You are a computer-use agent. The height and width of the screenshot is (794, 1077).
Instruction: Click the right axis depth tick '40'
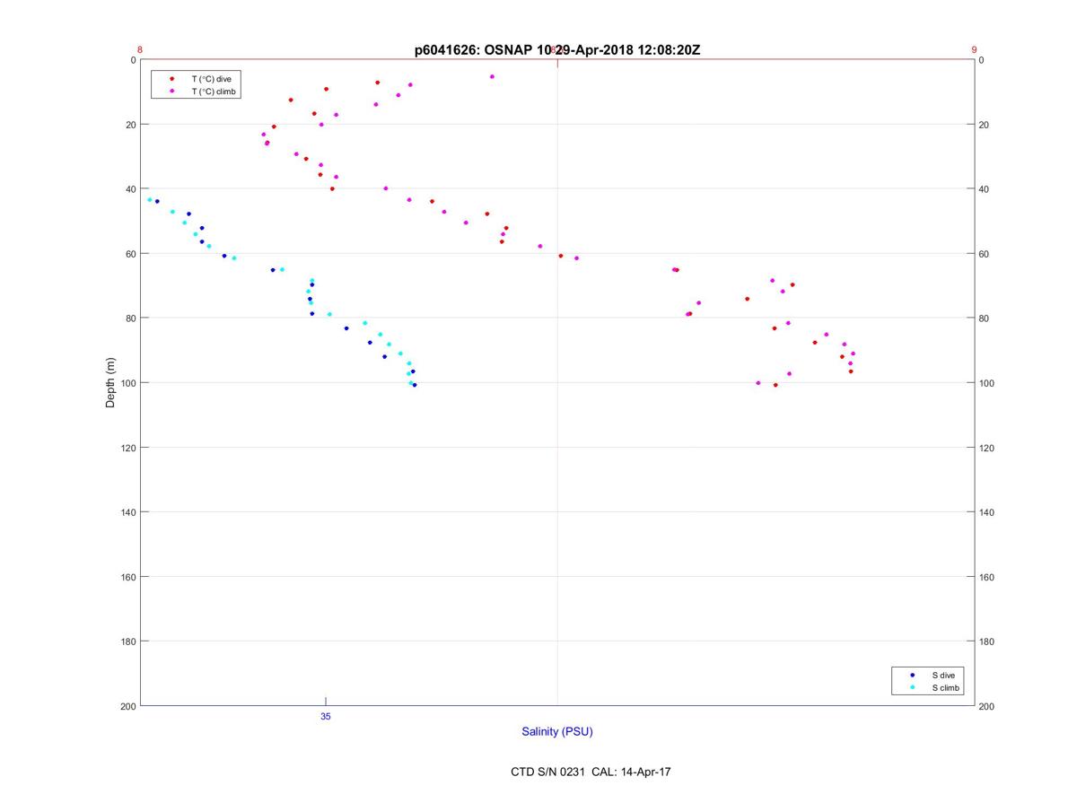tap(984, 189)
